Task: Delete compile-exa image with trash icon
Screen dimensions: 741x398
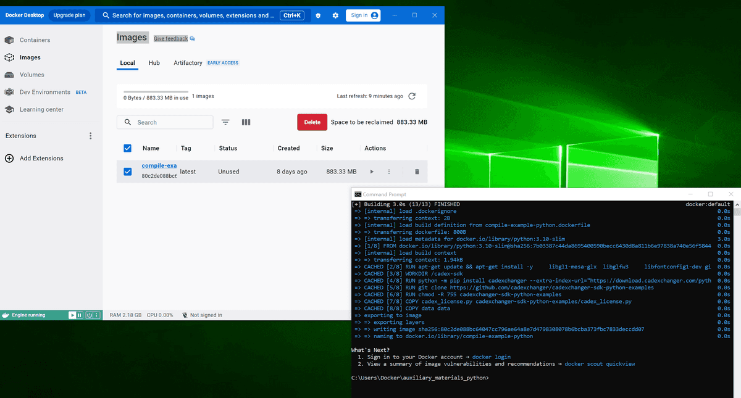Action: [417, 172]
